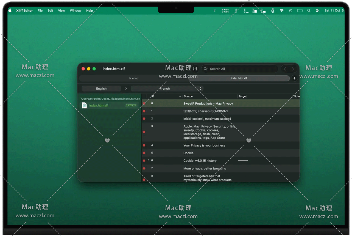The width and height of the screenshot is (352, 236).
Task: Click the plus icon to add new tab
Action: pos(294,78)
